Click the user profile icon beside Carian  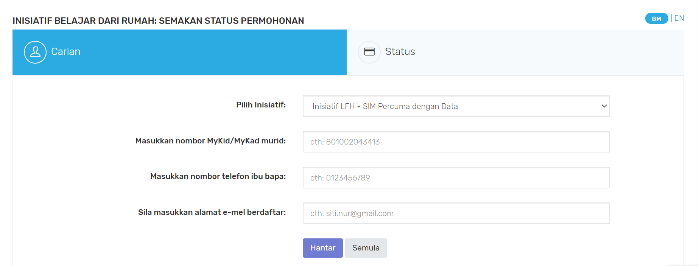pos(35,52)
